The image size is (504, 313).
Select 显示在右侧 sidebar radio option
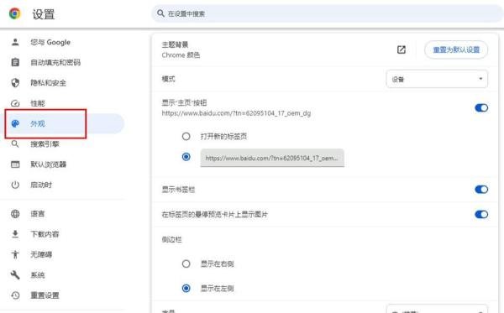[186, 263]
